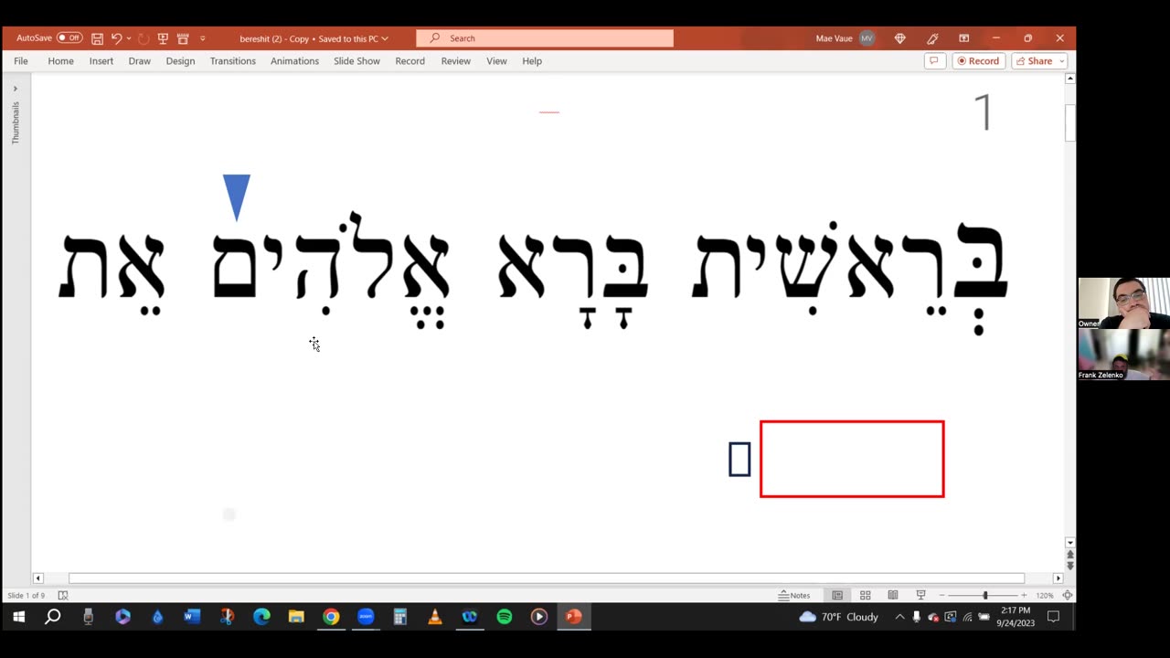Switch to Google Chrome on the taskbar
This screenshot has width=1170, height=658.
(x=331, y=617)
